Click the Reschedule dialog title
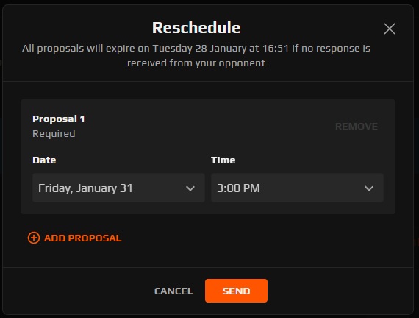 coord(196,27)
